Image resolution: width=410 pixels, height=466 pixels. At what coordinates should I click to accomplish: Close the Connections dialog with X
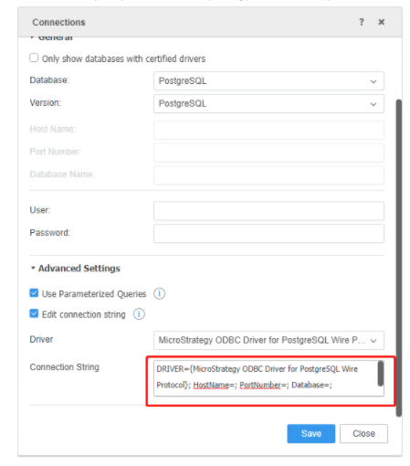(381, 22)
